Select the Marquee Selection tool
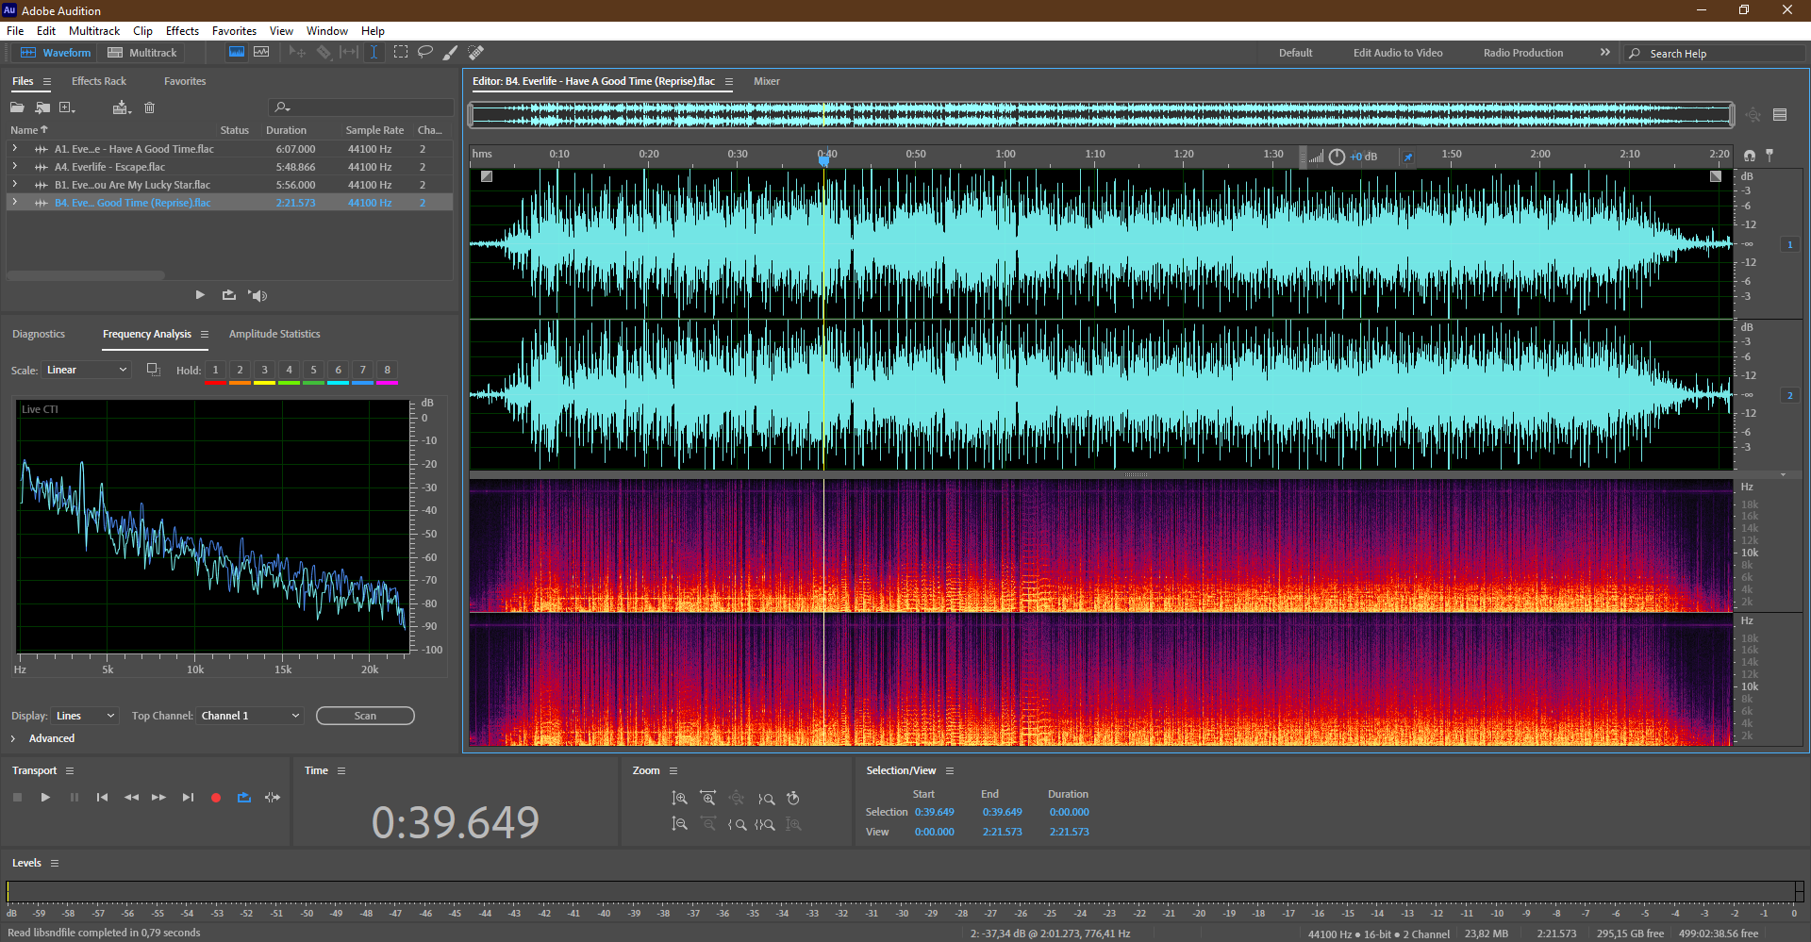The width and height of the screenshot is (1811, 942). (x=401, y=52)
